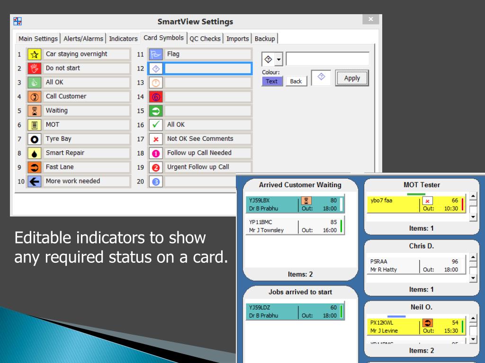Screen dimensions: 485x363
Task: Click the Jobs arrived to start header
Action: (300, 292)
